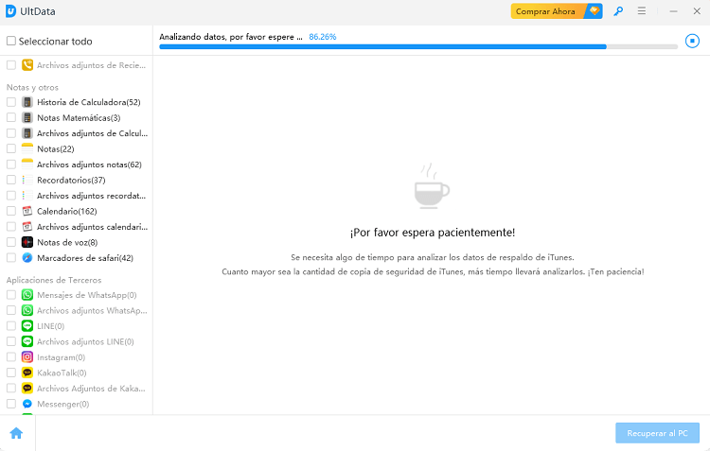
Task: Open the Historia de Calculadora(52) entry
Action: [89, 102]
